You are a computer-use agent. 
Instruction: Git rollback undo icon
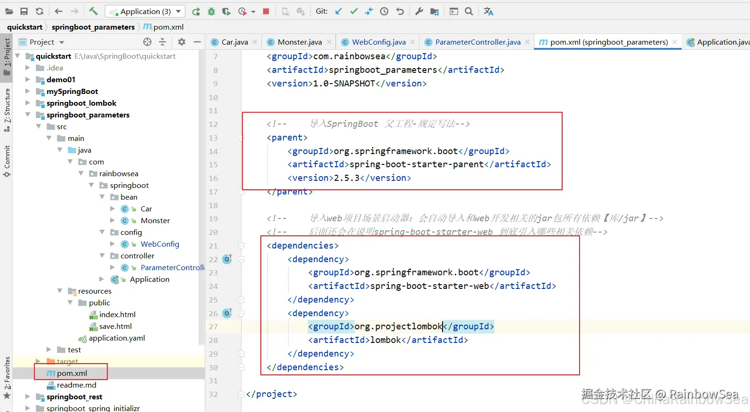coord(400,11)
